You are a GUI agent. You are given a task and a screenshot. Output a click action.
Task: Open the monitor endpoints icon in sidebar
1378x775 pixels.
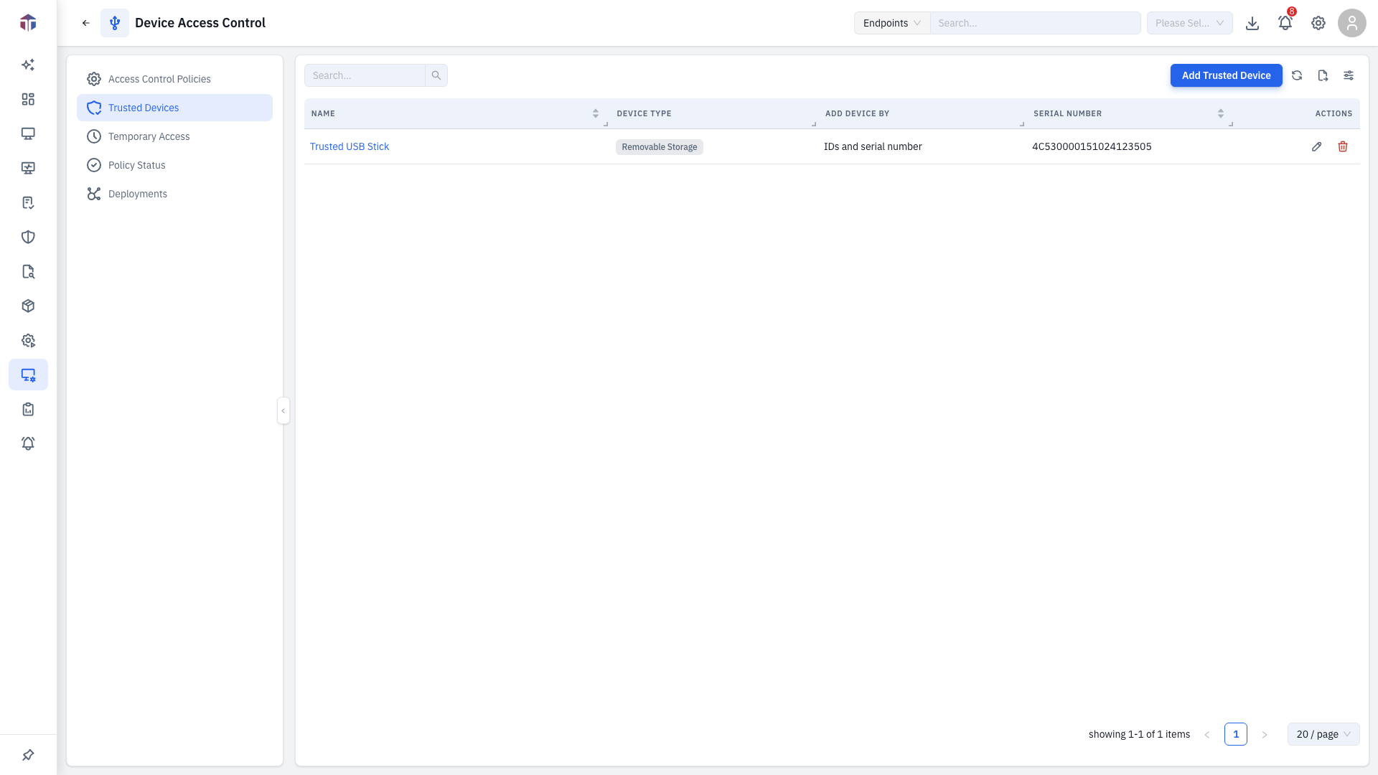coord(28,133)
